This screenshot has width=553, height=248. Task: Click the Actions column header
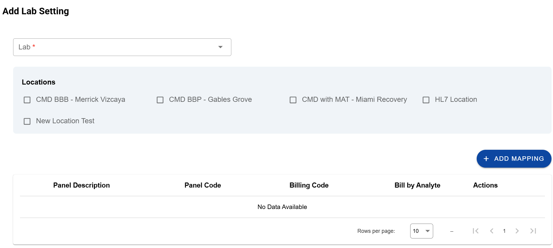(x=485, y=185)
